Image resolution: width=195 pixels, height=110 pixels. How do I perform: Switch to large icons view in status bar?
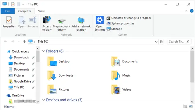pos(190,106)
